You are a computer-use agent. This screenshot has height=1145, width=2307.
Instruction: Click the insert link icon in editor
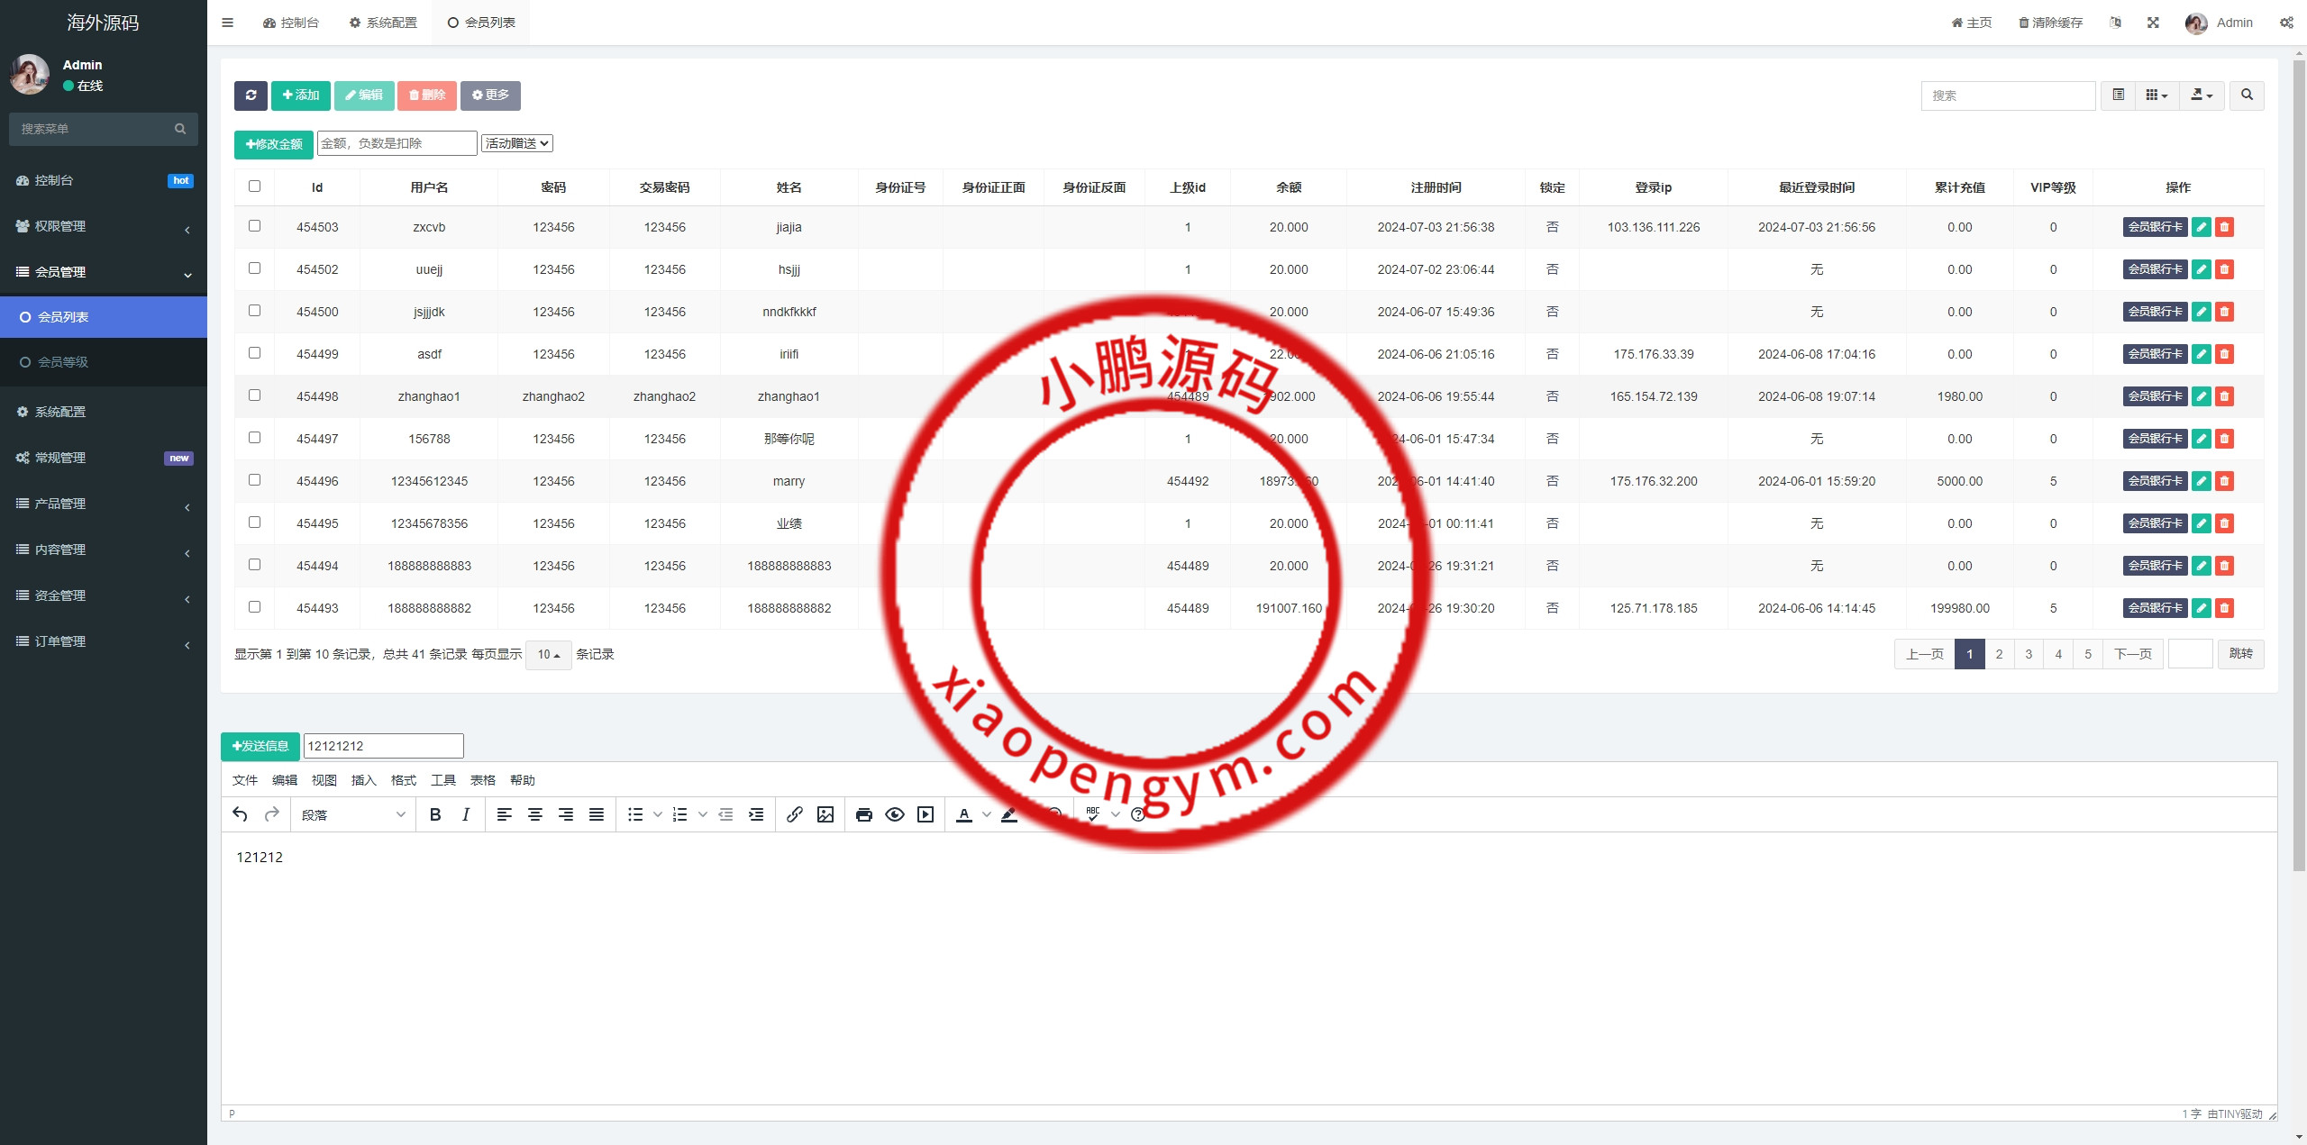[x=794, y=814]
